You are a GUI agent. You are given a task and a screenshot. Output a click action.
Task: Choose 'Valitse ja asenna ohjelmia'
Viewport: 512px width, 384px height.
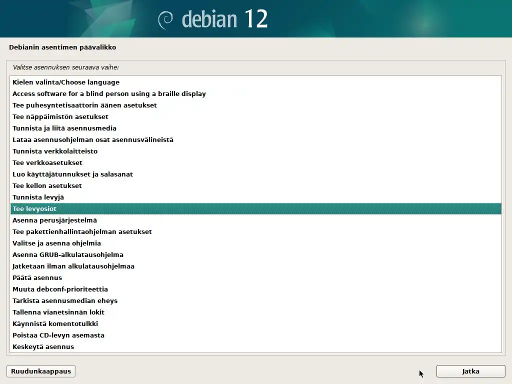pos(256,243)
